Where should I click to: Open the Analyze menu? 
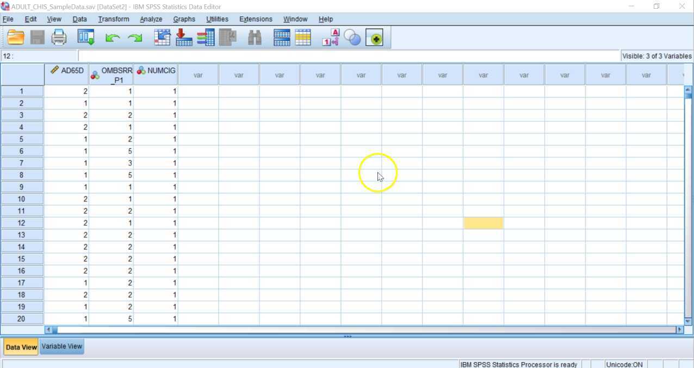151,19
